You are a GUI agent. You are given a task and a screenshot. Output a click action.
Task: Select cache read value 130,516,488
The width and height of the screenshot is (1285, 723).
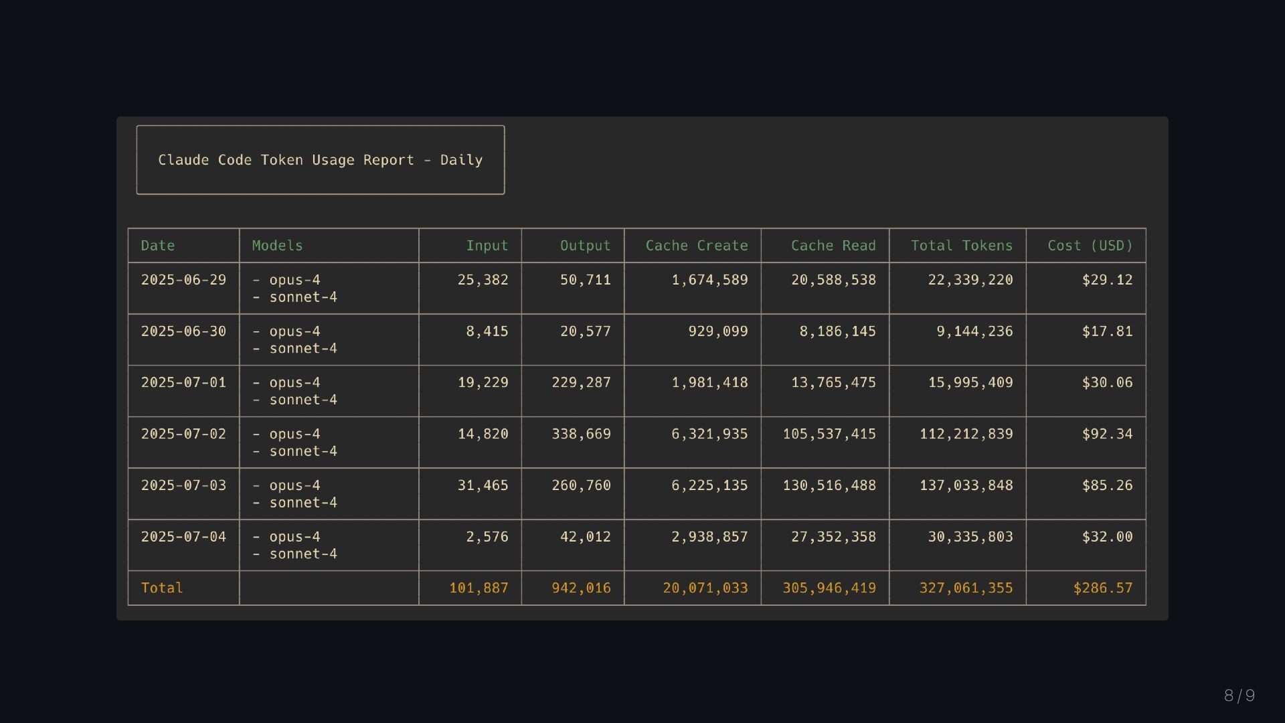[829, 485]
